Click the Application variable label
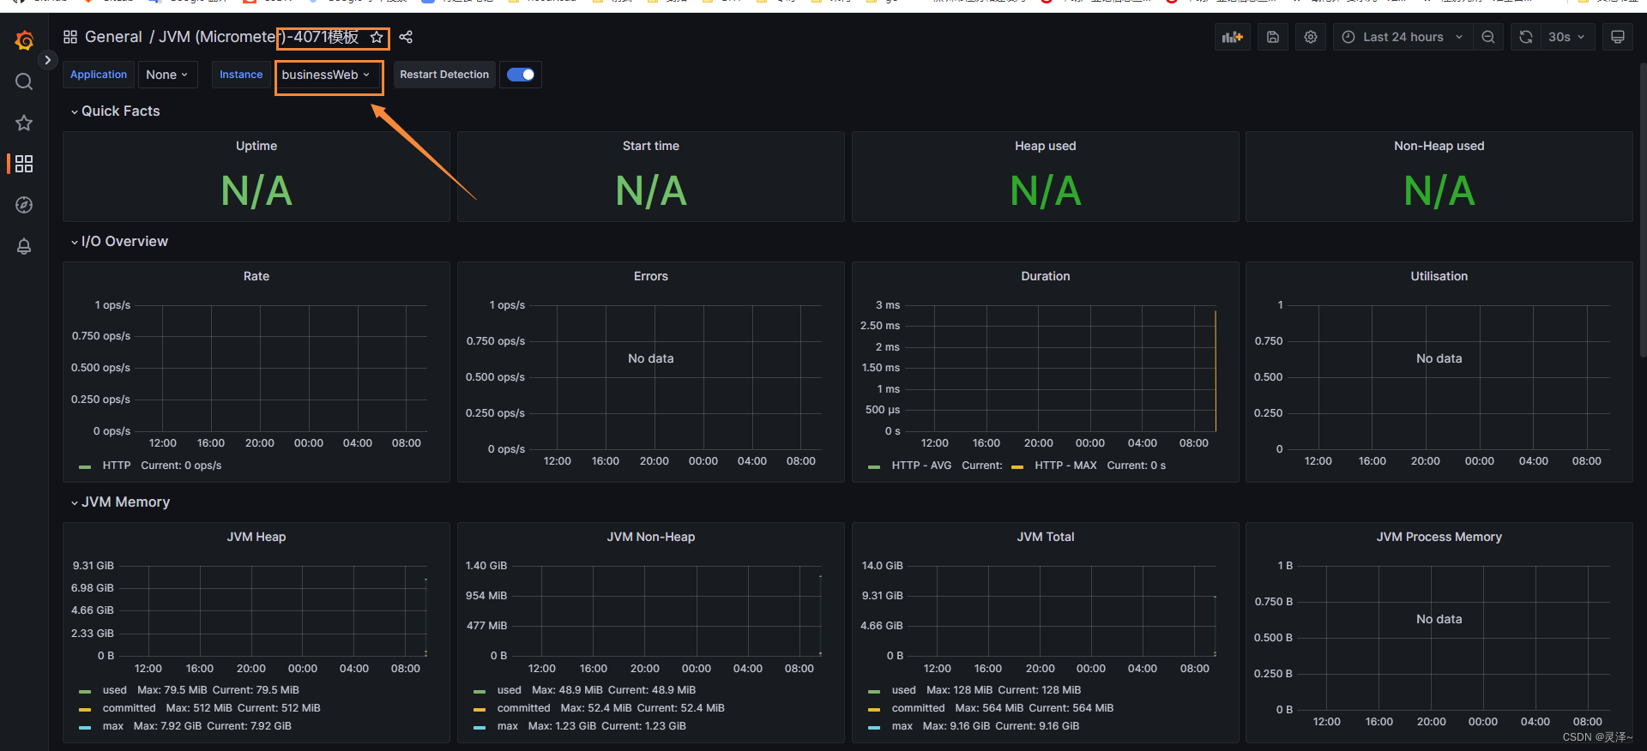 pos(99,75)
